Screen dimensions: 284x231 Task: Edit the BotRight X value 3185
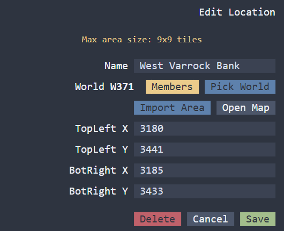pos(205,170)
